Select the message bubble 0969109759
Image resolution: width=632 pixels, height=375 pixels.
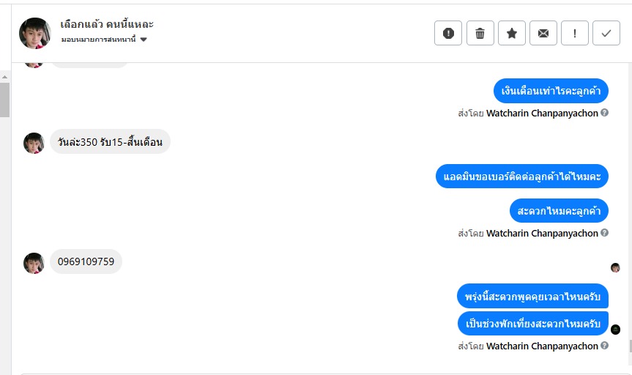click(x=86, y=261)
